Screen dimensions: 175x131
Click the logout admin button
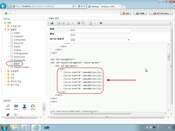tap(161, 13)
